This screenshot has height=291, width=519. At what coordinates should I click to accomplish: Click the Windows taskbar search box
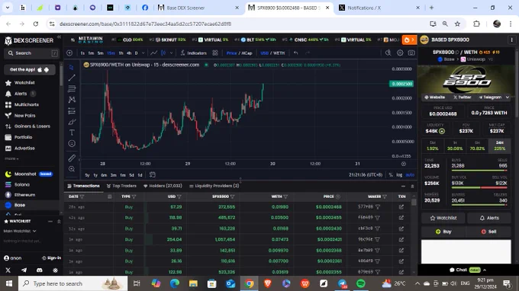click(73, 283)
